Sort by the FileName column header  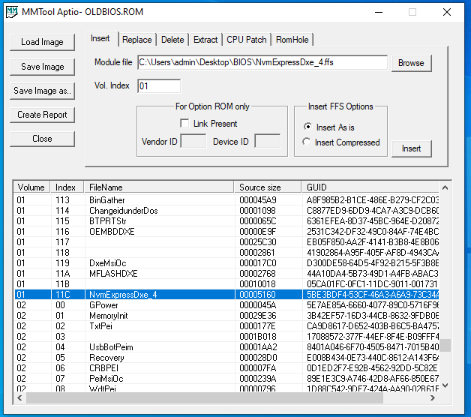coord(159,187)
